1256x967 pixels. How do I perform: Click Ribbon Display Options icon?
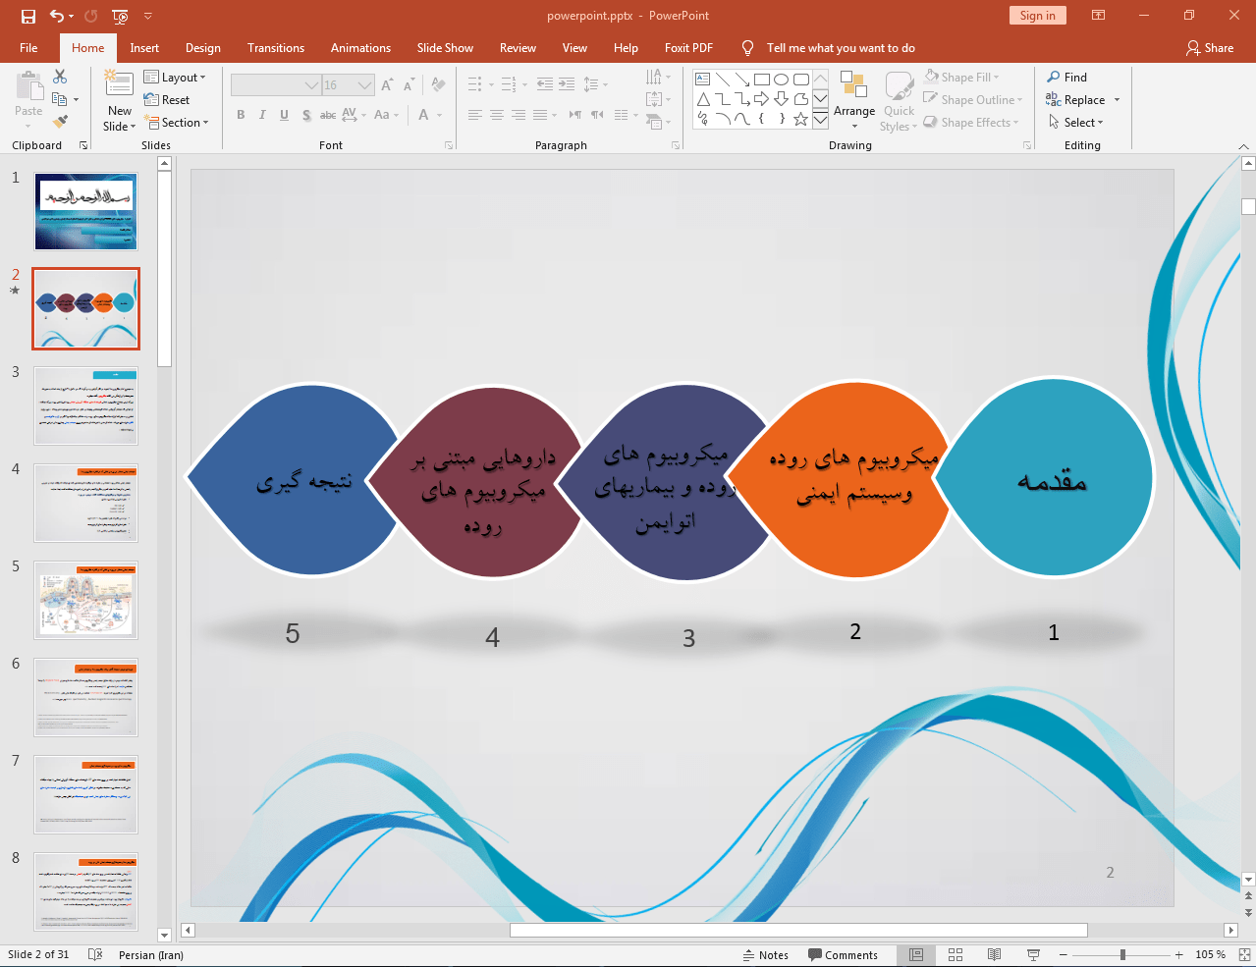coord(1099,16)
